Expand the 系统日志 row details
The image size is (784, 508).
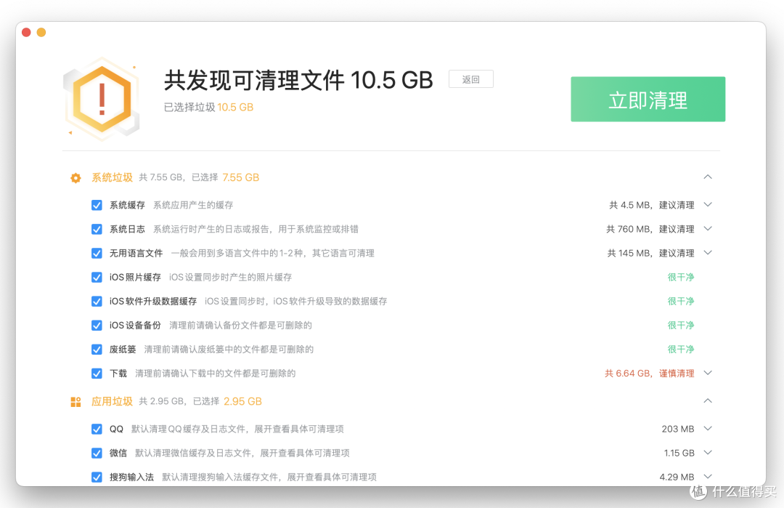(x=708, y=229)
